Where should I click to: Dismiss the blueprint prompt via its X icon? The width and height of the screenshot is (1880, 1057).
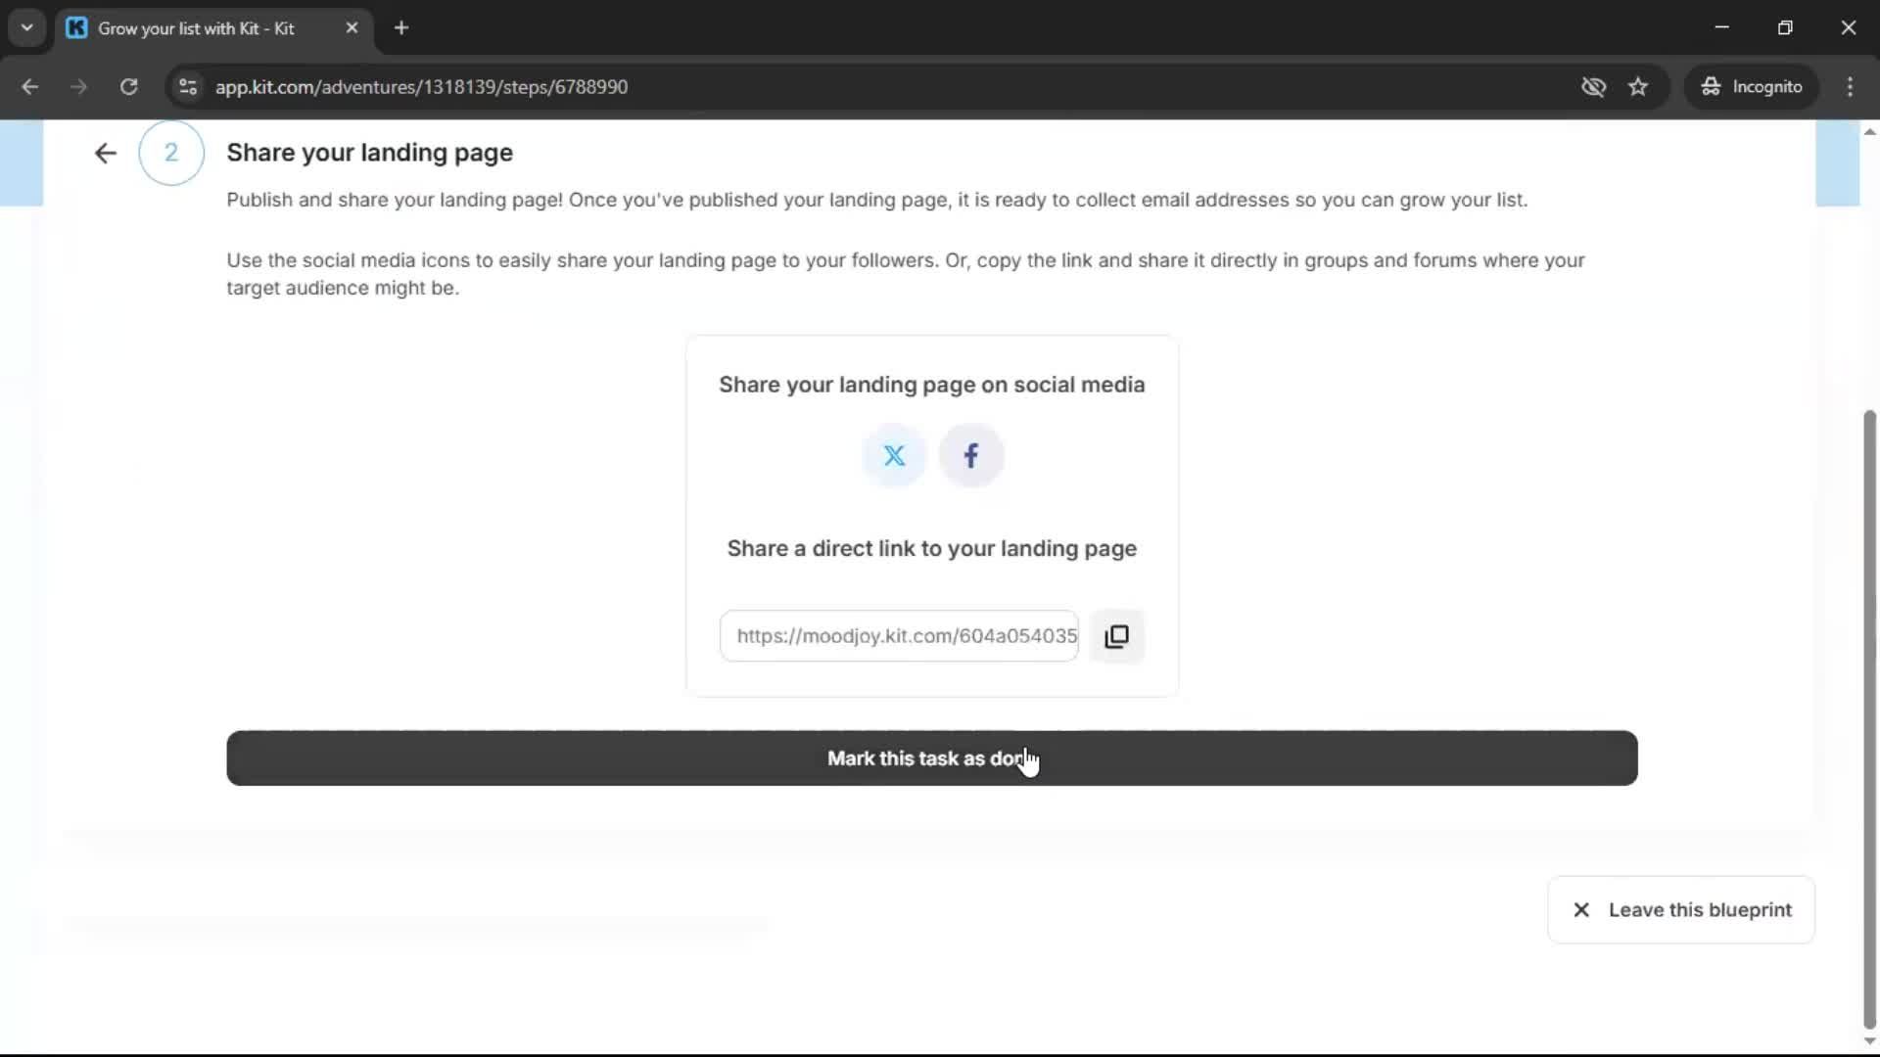click(x=1581, y=909)
